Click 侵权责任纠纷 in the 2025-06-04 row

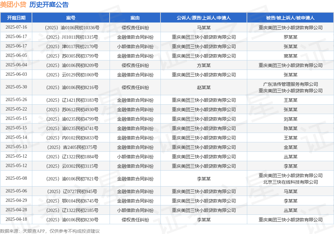coord(135,65)
